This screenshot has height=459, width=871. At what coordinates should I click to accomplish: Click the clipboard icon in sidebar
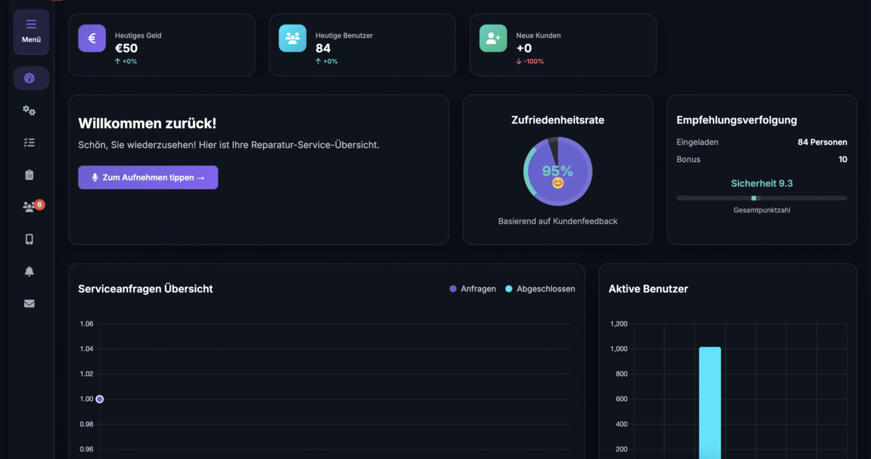coord(29,175)
